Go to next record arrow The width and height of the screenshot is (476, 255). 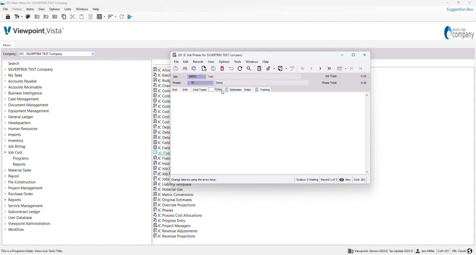320,69
